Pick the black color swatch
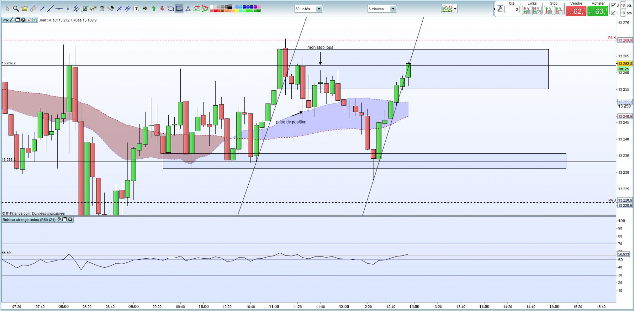The image size is (634, 311). (x=230, y=7)
